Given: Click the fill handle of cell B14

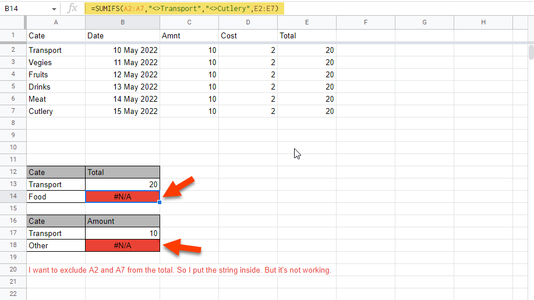Looking at the screenshot, I should 160,202.
